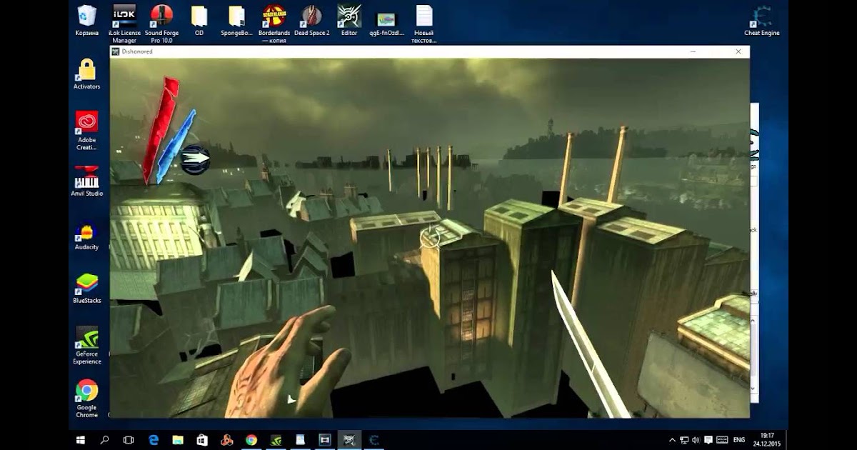Screen dimensions: 857x450
Task: Open Task View on the taskbar
Action: (x=129, y=440)
